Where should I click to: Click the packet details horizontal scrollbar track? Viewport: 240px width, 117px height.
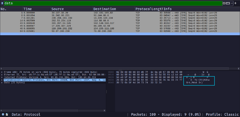tap(53, 110)
